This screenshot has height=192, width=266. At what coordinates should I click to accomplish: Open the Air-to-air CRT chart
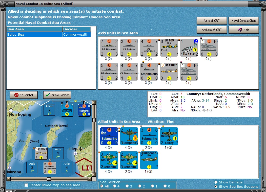coord(212,21)
